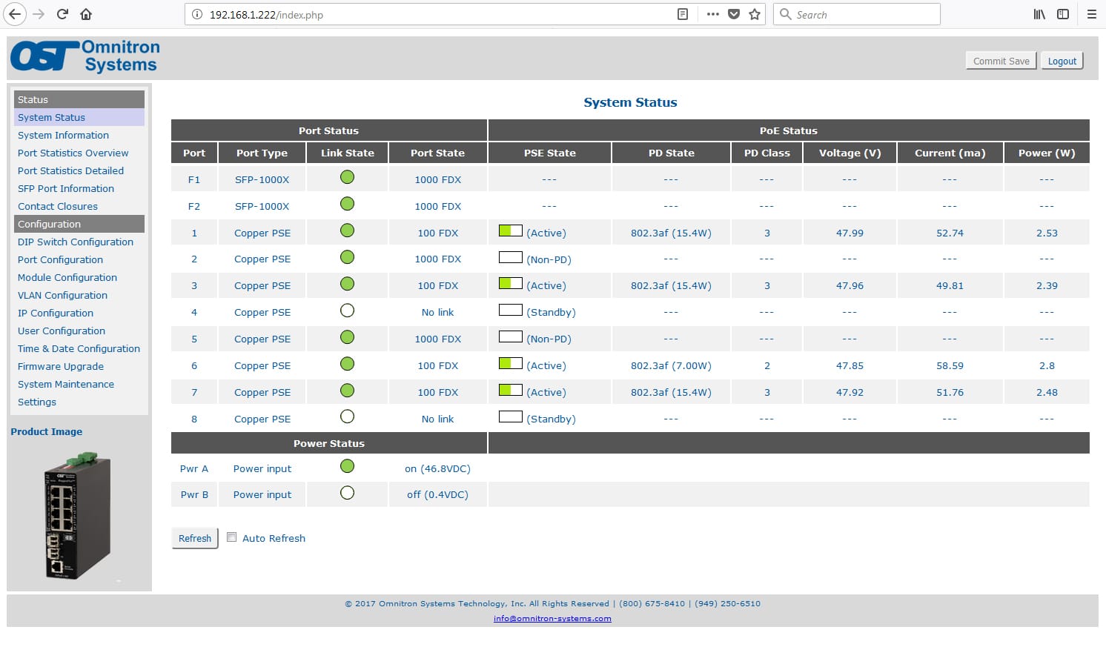Viewport: 1106px width, 647px height.
Task: Open the browser library
Action: click(x=1039, y=14)
